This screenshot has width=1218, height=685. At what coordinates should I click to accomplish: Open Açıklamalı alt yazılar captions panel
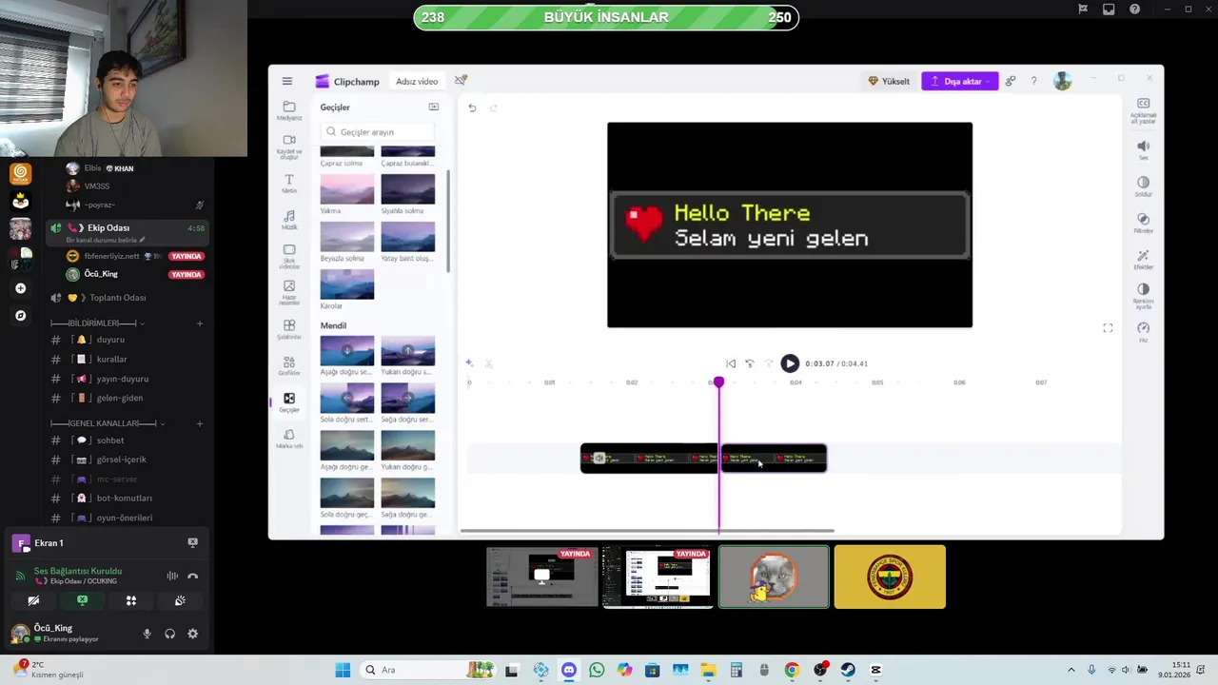[1143, 110]
